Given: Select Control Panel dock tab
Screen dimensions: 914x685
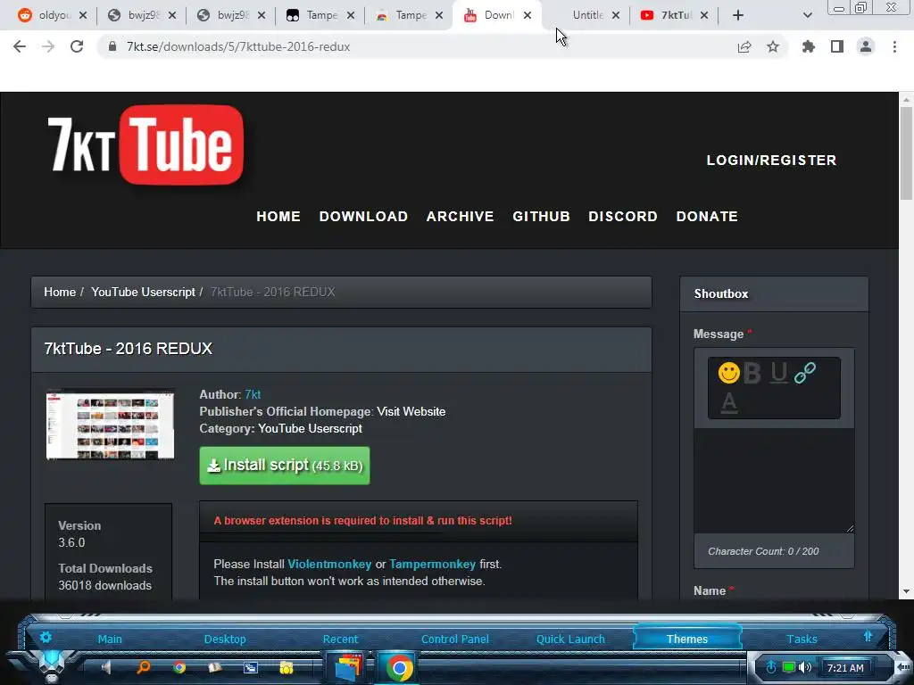Looking at the screenshot, I should click(x=455, y=639).
